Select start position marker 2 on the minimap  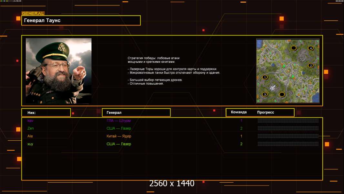pos(311,65)
